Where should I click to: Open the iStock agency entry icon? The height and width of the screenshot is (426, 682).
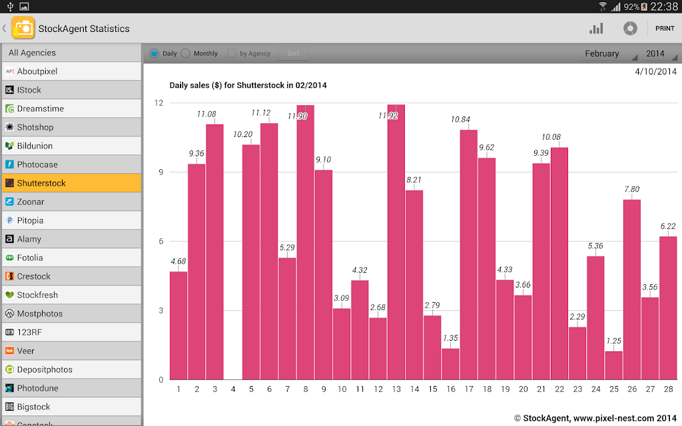(9, 90)
